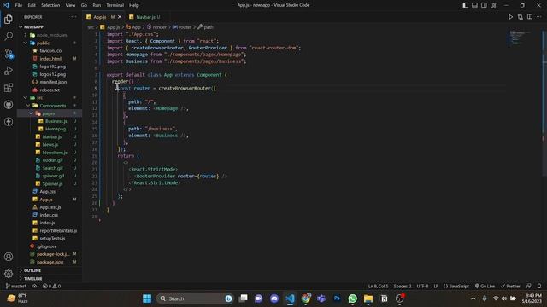Select the App.js editor tab

coord(99,17)
